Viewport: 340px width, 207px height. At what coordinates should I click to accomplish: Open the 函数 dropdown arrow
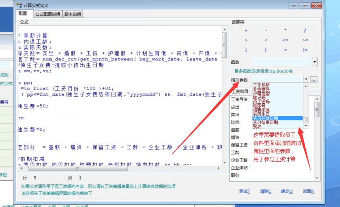314,62
